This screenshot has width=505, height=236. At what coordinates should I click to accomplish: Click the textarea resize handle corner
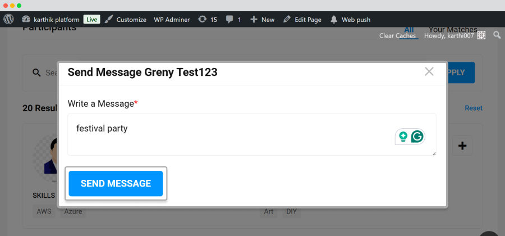click(x=434, y=153)
